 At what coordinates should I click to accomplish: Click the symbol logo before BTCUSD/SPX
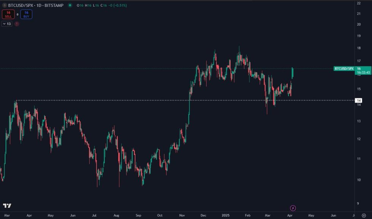click(x=5, y=5)
